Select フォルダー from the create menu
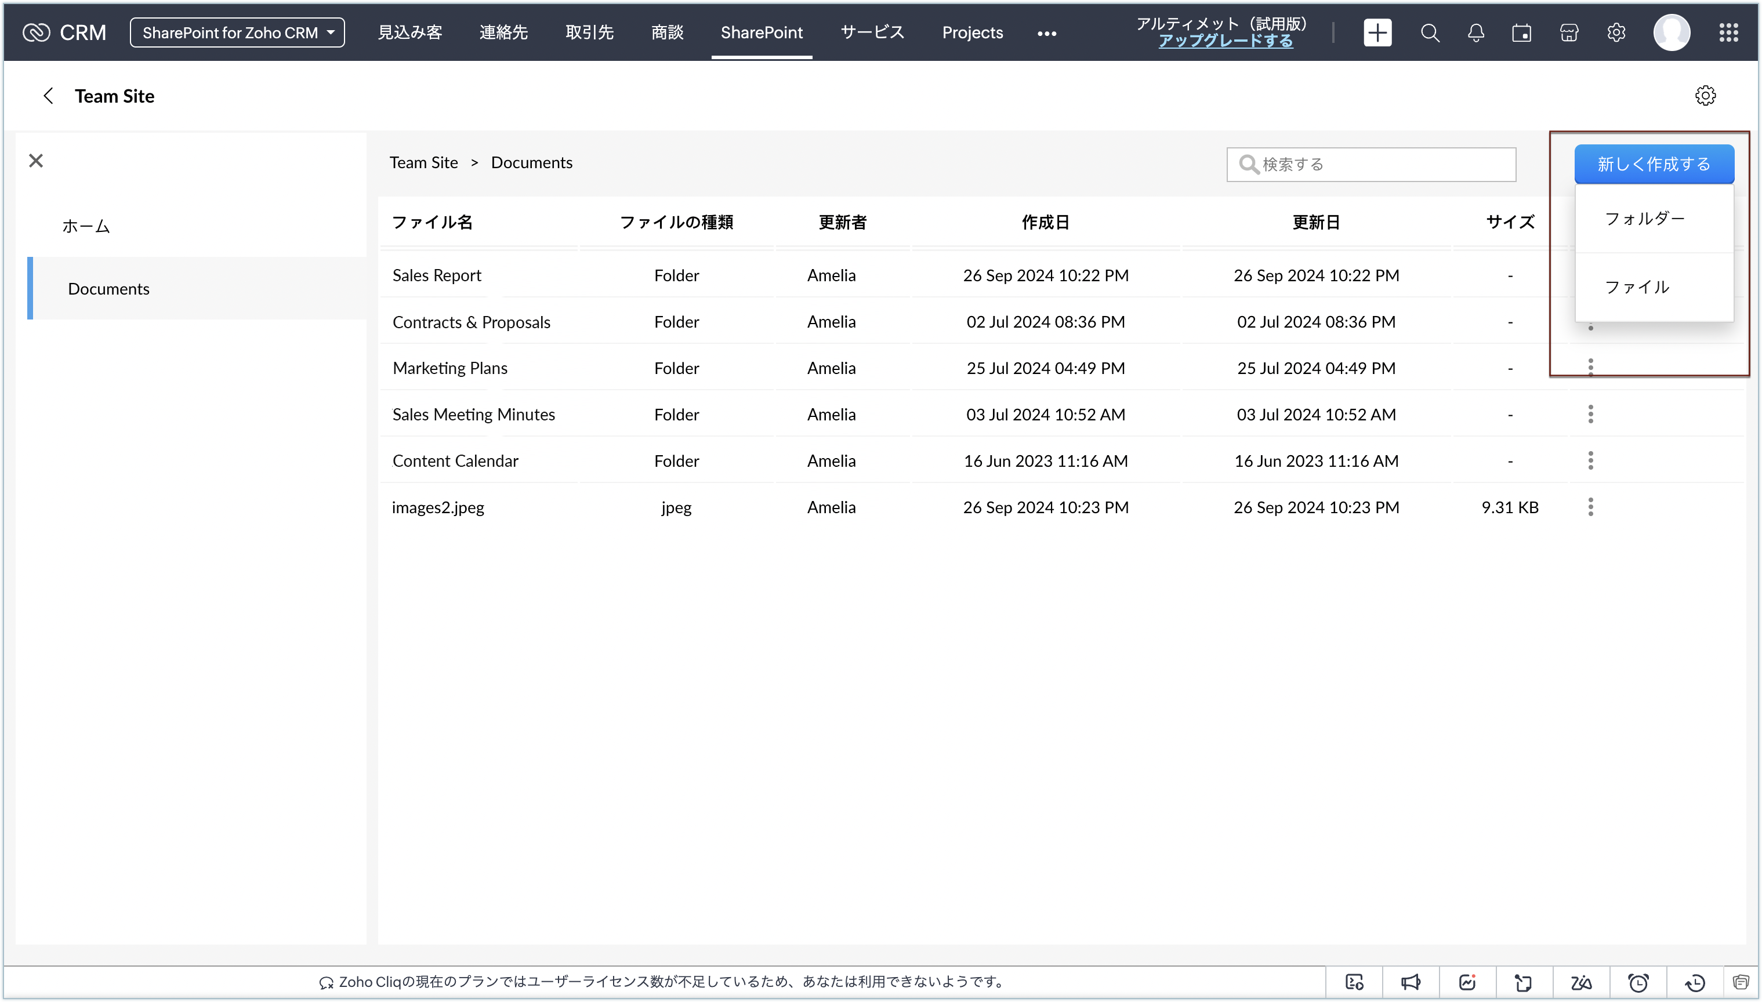 (1644, 219)
